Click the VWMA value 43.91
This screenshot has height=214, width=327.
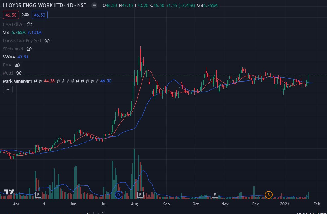[x=23, y=57]
